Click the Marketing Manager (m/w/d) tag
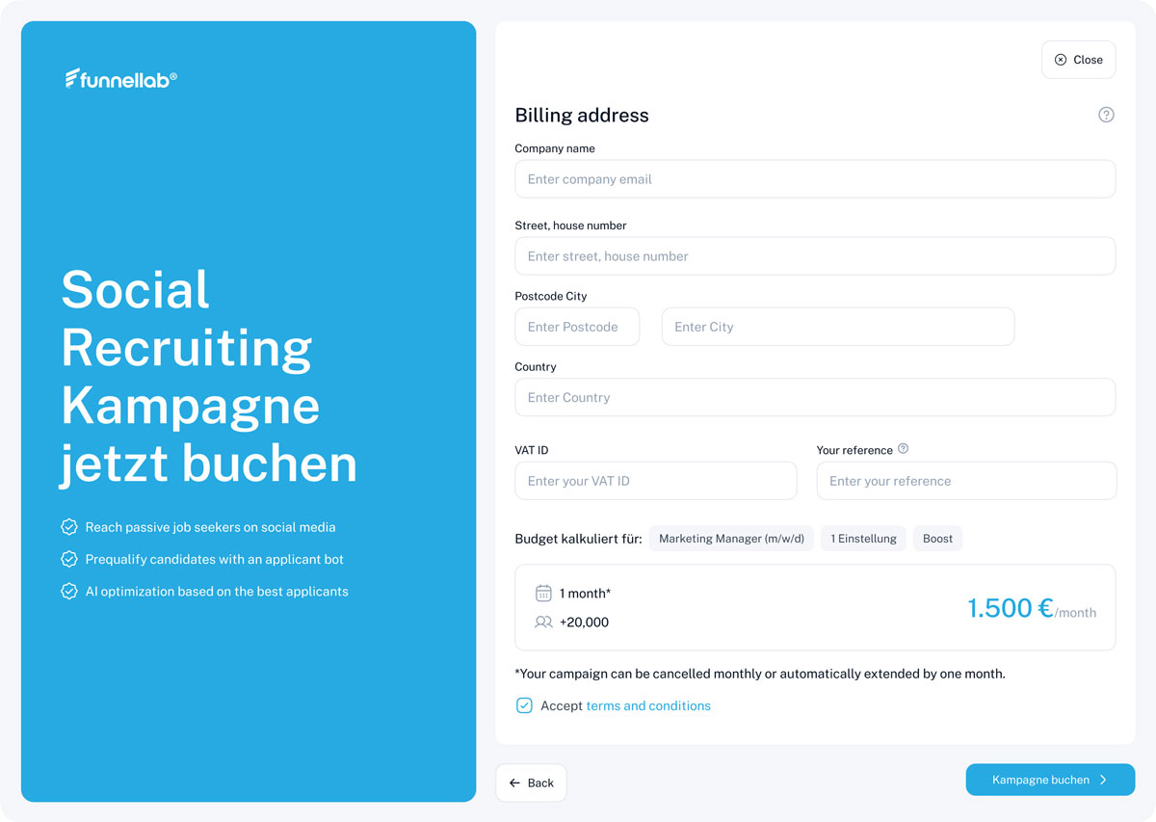Viewport: 1156px width, 822px height. (x=731, y=539)
